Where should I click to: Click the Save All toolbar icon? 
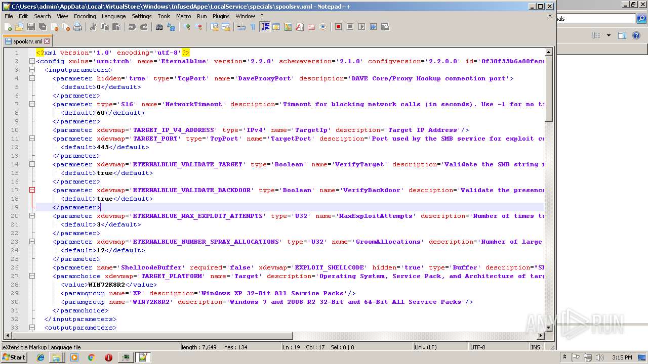pyautogui.click(x=43, y=27)
